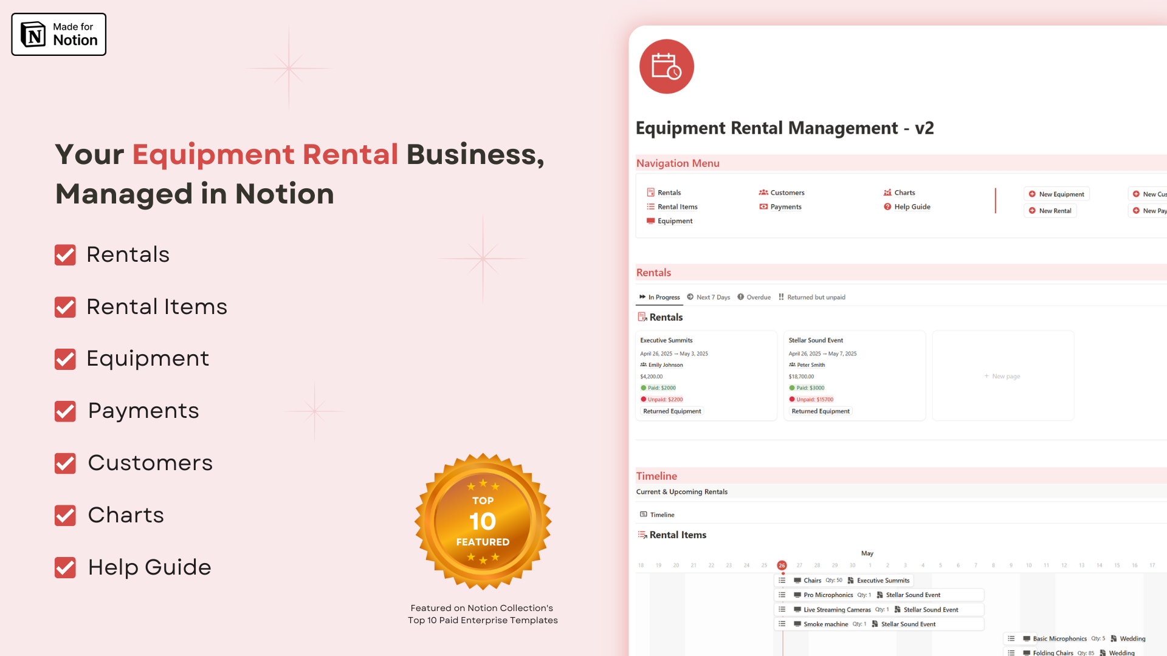Image resolution: width=1167 pixels, height=656 pixels.
Task: Toggle the Payments checkbox
Action: click(65, 411)
